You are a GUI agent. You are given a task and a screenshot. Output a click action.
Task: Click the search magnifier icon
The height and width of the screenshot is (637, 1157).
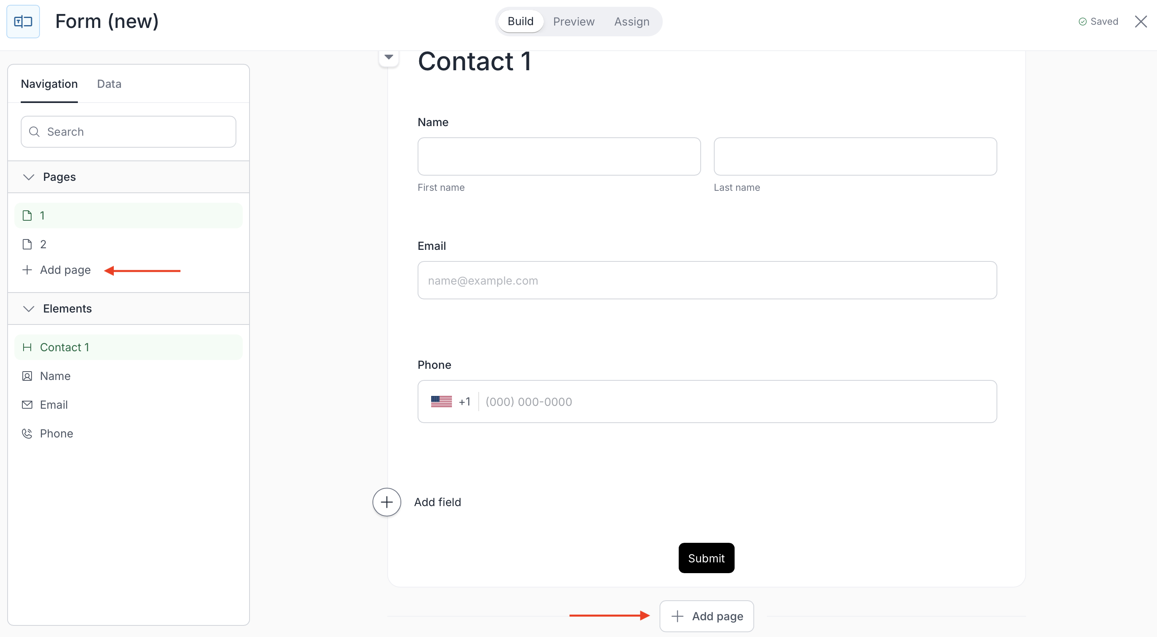coord(34,132)
